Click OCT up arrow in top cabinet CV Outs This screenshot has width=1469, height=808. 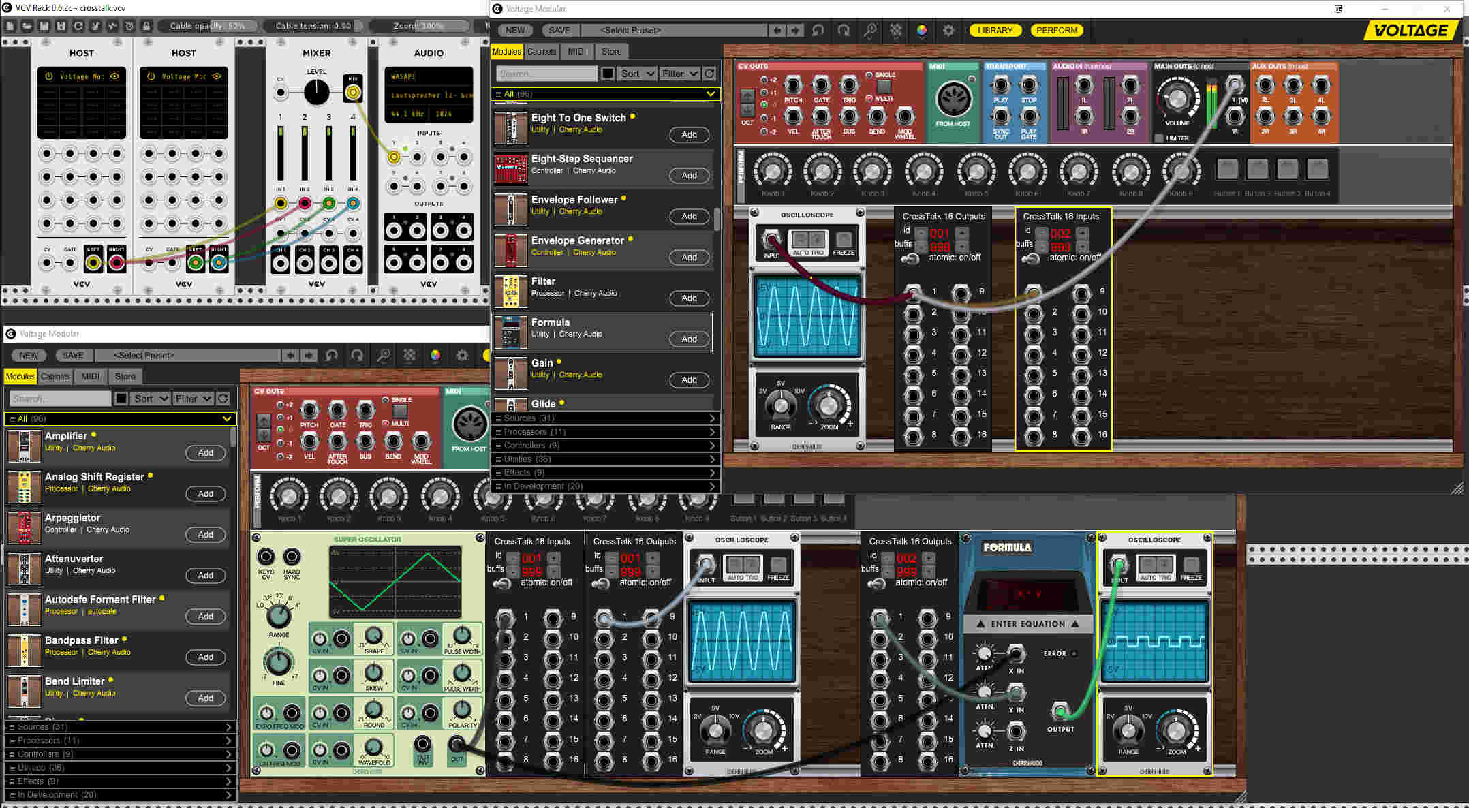747,95
